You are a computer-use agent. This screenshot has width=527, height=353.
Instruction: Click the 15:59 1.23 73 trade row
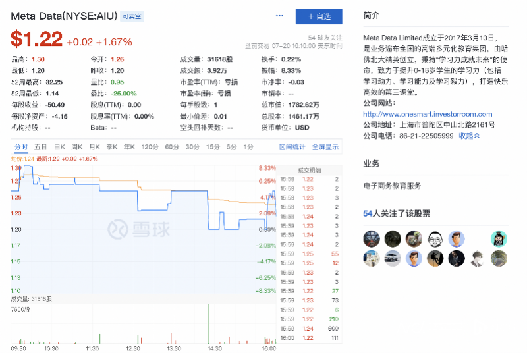click(309, 300)
